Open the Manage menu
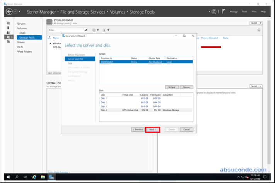Viewport: 276px width, 183px height. pos(234,12)
